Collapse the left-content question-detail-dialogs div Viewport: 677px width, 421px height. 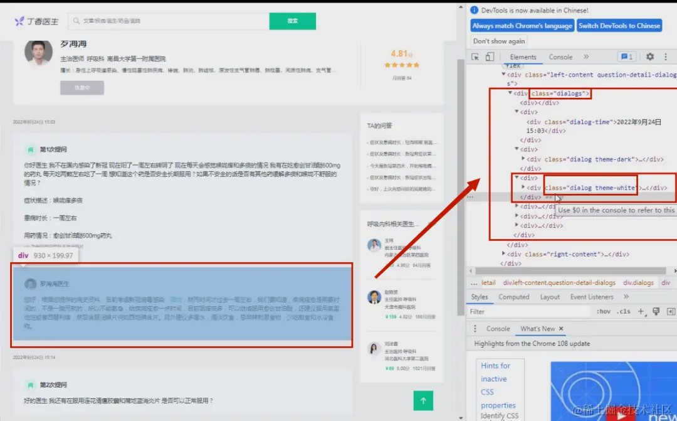pyautogui.click(x=503, y=74)
